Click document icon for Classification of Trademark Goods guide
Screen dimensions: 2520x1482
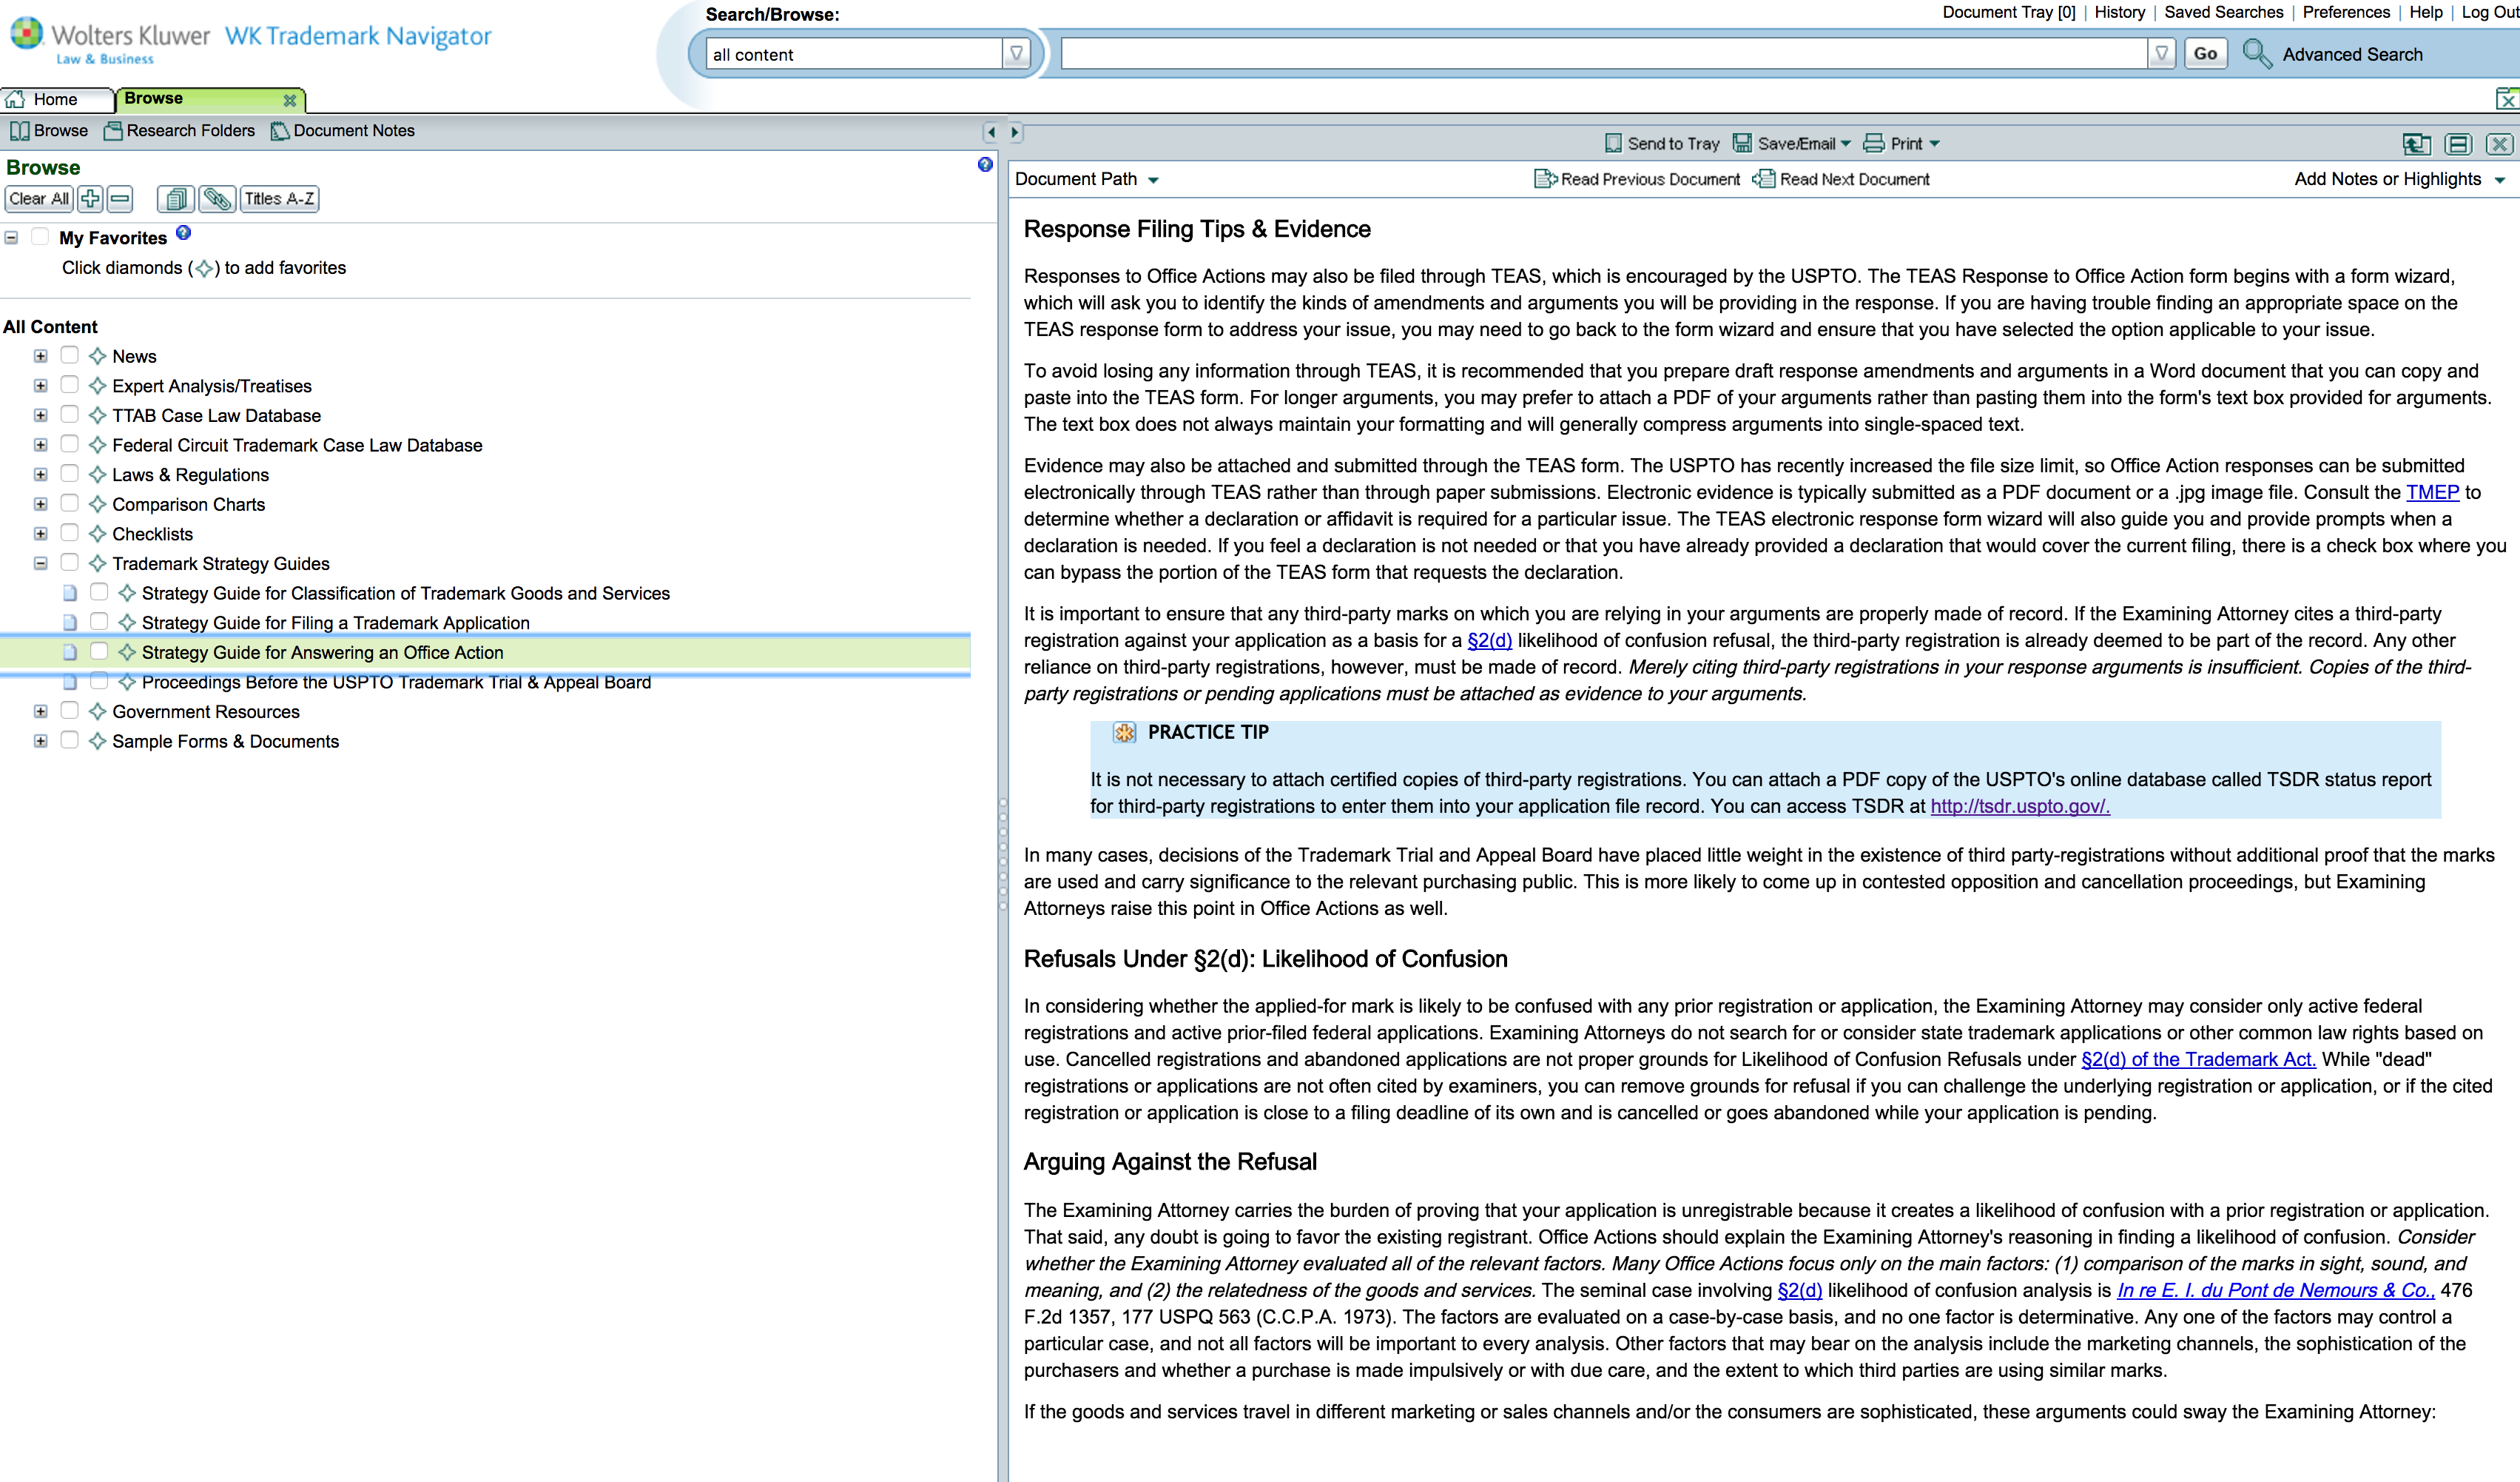[70, 592]
